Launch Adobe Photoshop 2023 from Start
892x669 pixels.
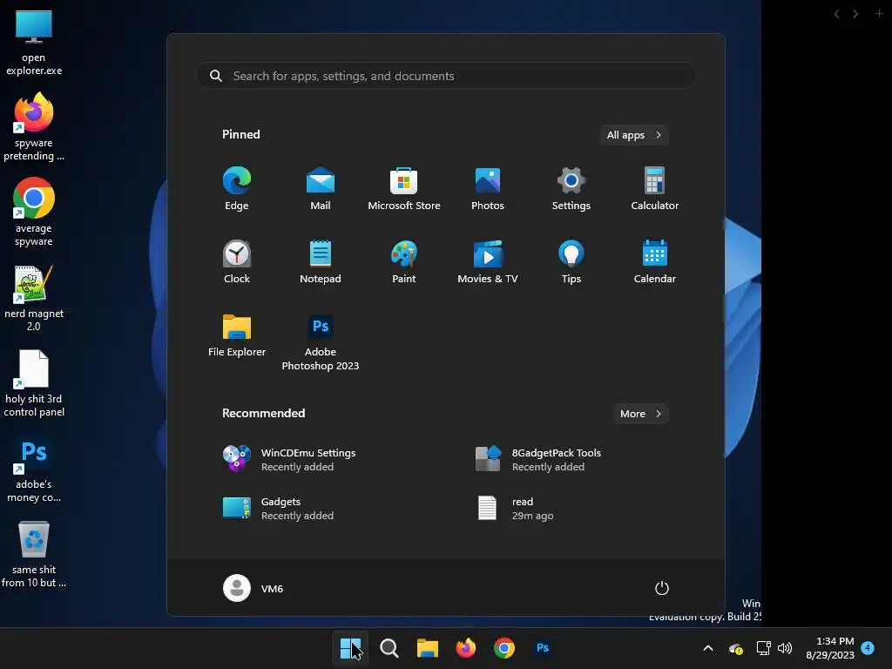[321, 342]
